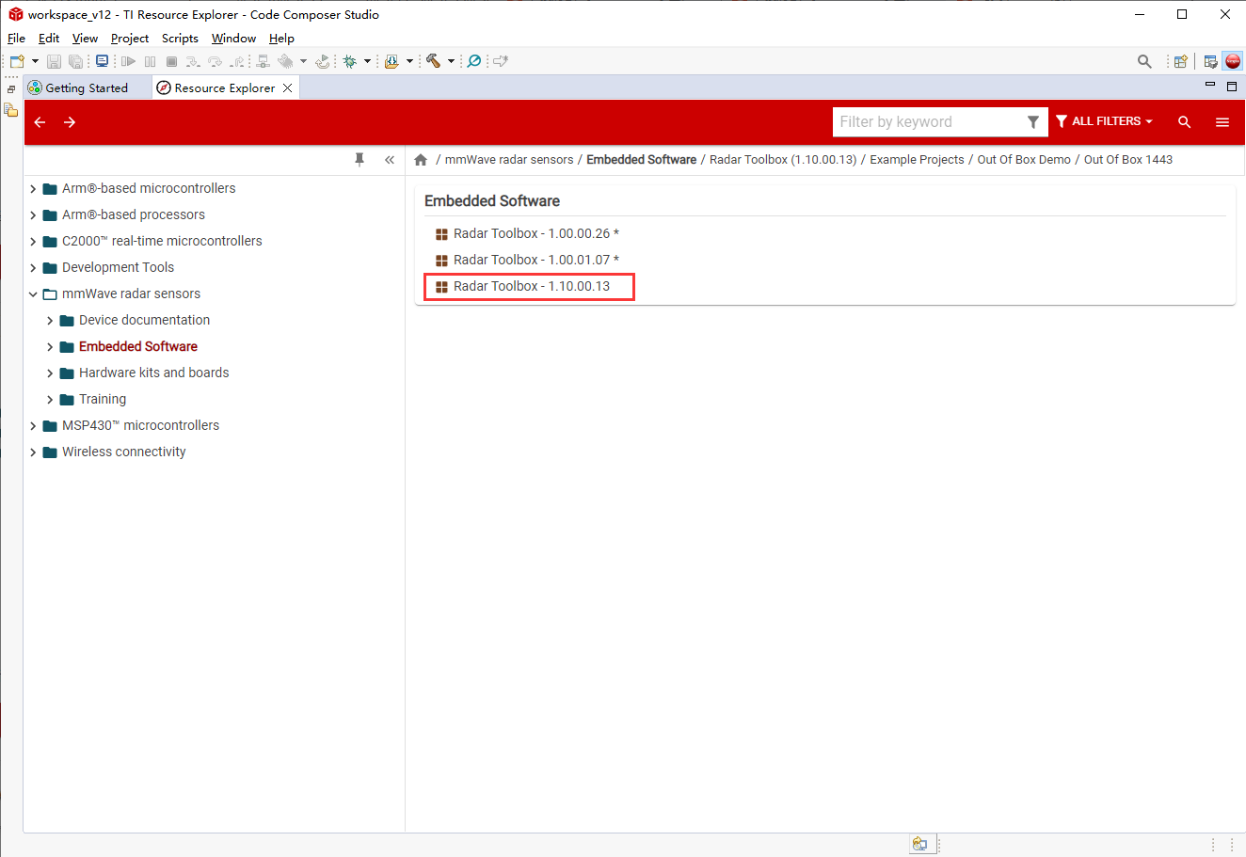
Task: Toggle the pin icon in tree panel
Action: [x=359, y=160]
